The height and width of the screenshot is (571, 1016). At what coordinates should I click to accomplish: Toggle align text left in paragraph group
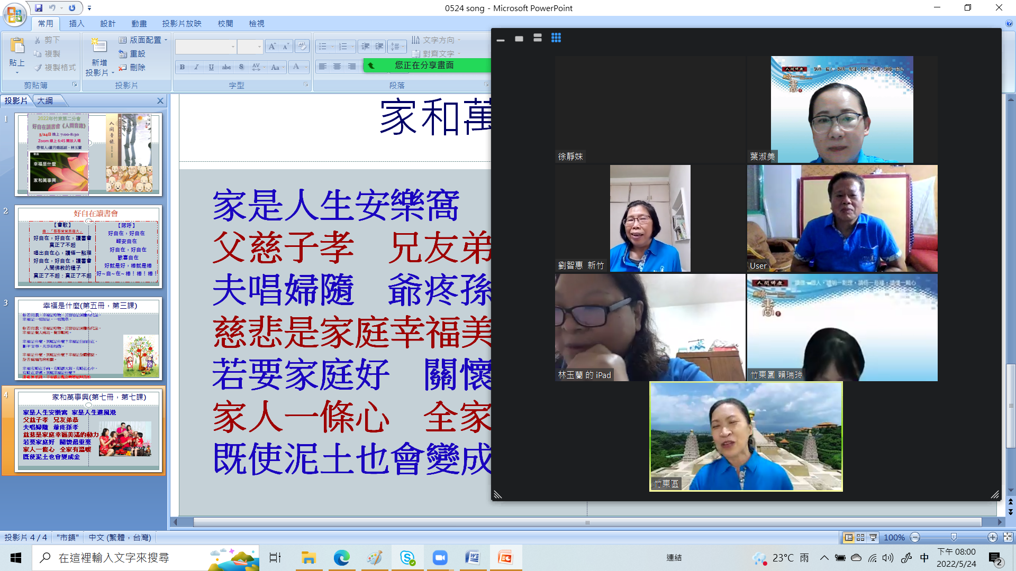[x=322, y=67]
